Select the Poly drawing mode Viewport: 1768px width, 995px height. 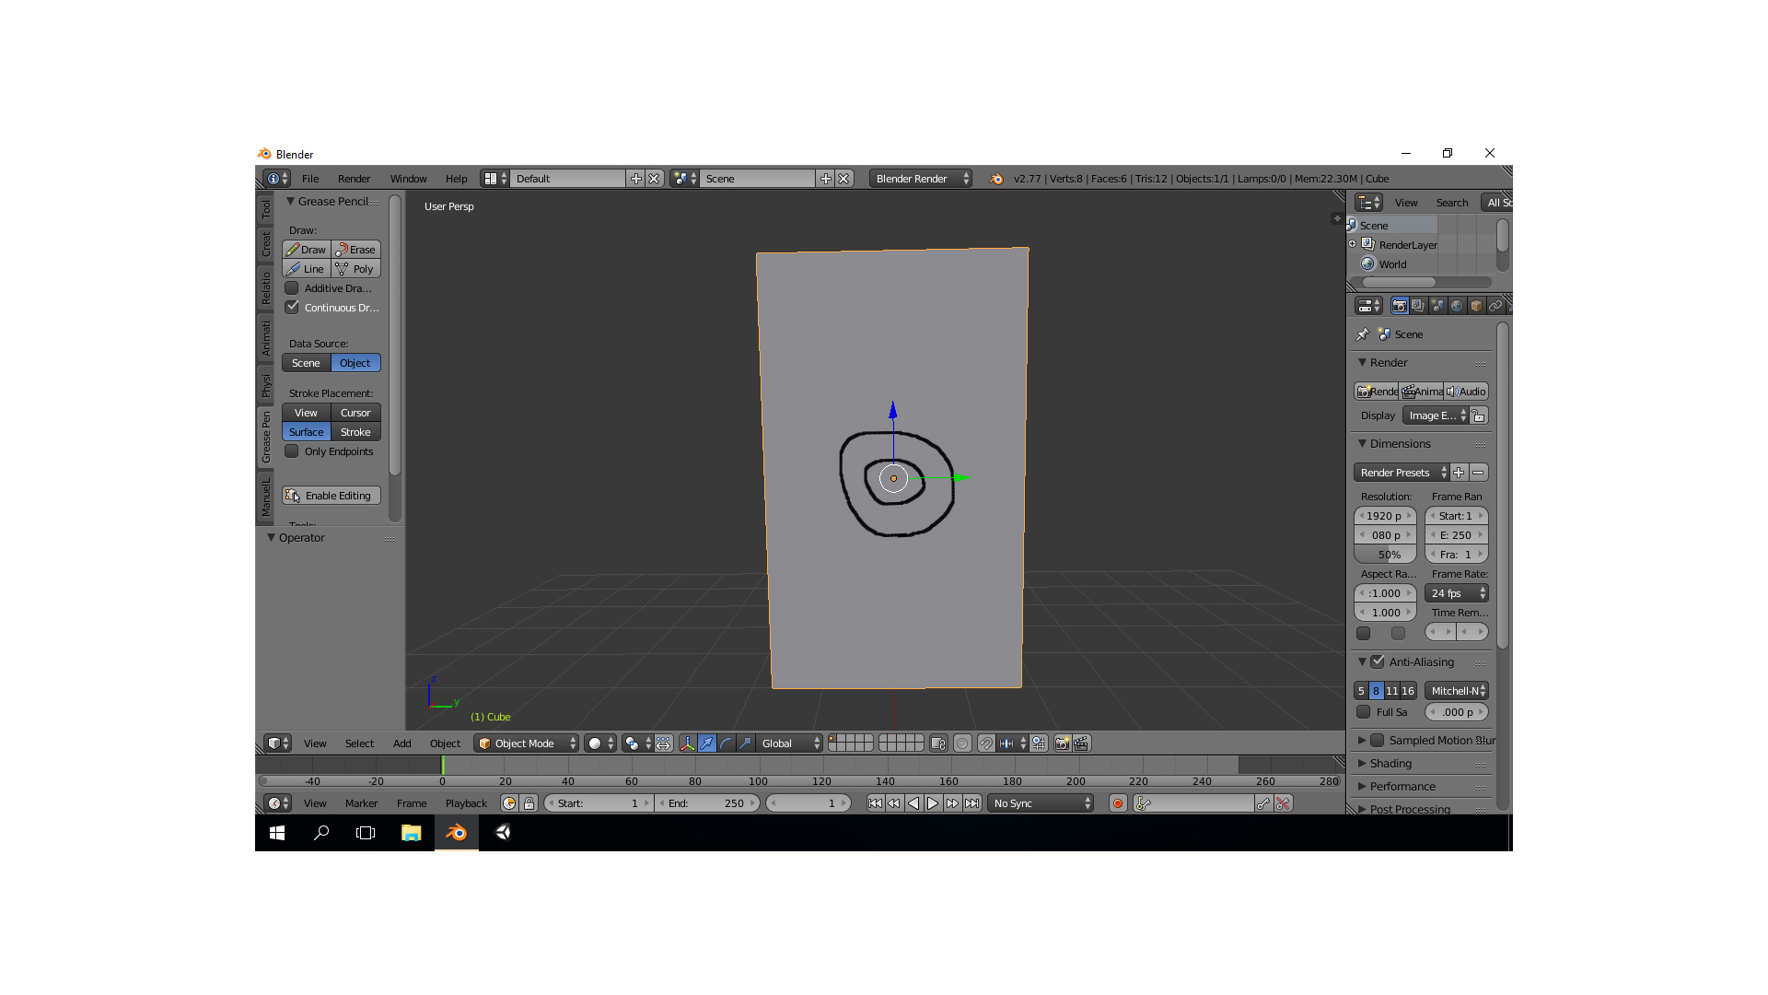357,268
